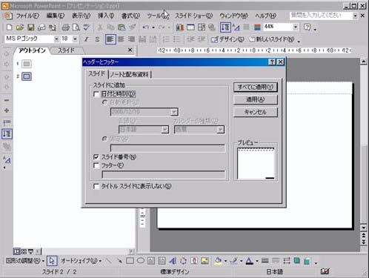Click the キャンセル button
Viewport: 369px width, 278px height.
click(x=256, y=112)
